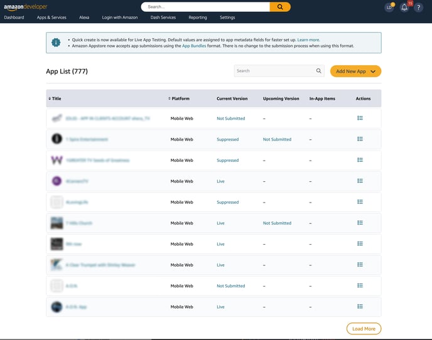Viewport: 432px width, 340px height.
Task: Click the orange search magnifier button
Action: pyautogui.click(x=280, y=7)
